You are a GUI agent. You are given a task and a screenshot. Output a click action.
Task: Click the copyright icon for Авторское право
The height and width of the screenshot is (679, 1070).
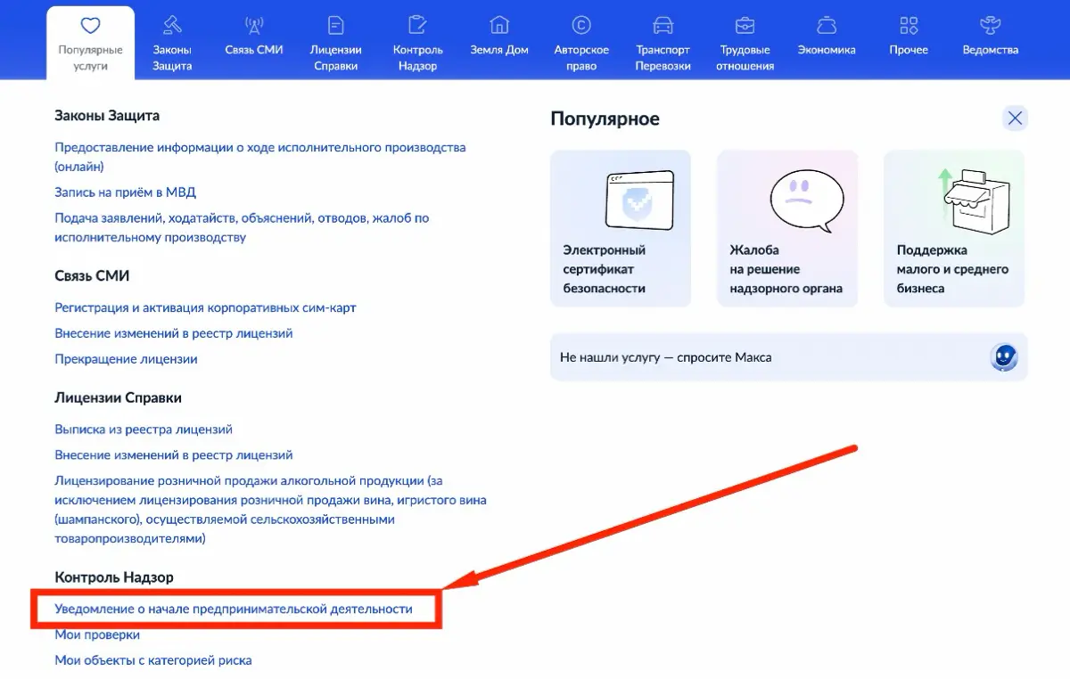[581, 25]
